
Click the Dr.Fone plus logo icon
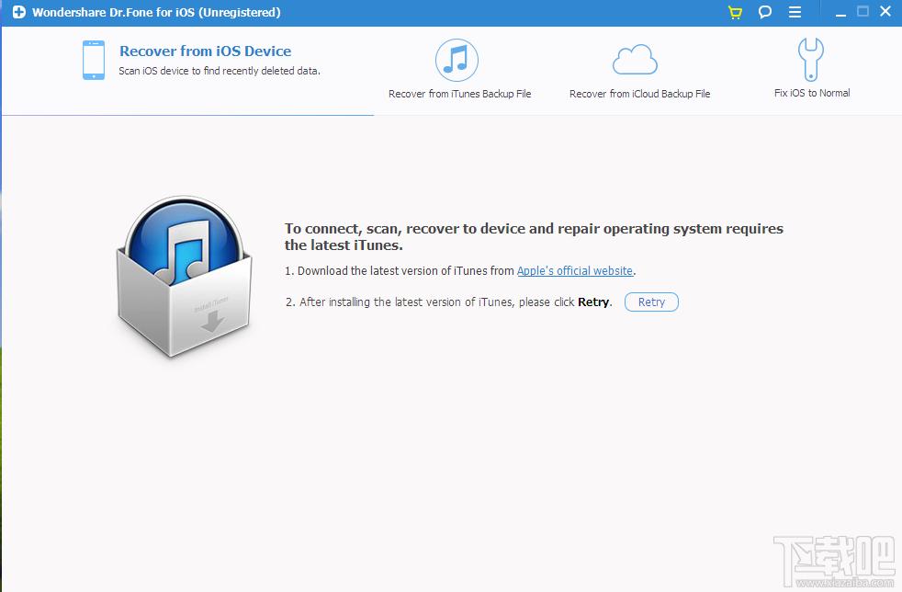pos(19,12)
